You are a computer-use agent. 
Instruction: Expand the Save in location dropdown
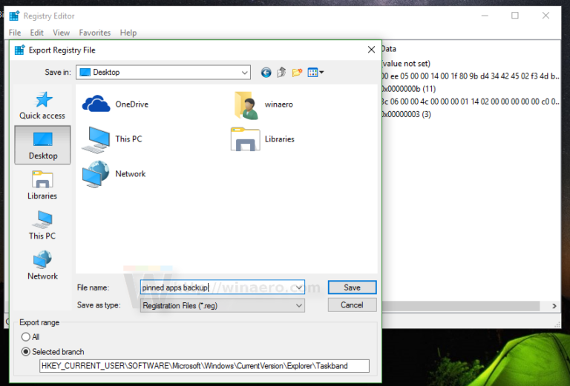[245, 73]
